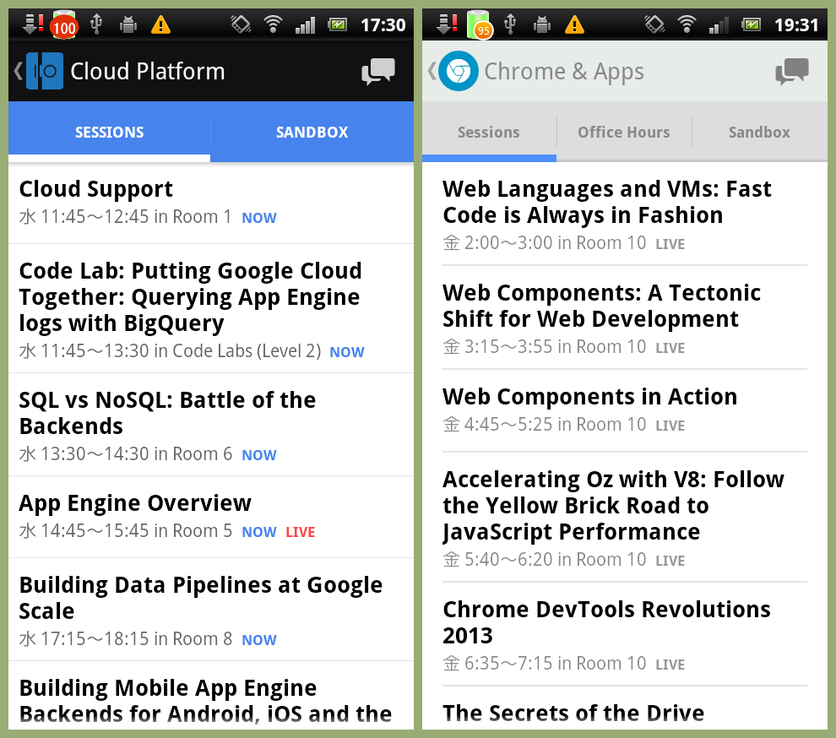Open Web Languages and VMs session

pyautogui.click(x=625, y=214)
